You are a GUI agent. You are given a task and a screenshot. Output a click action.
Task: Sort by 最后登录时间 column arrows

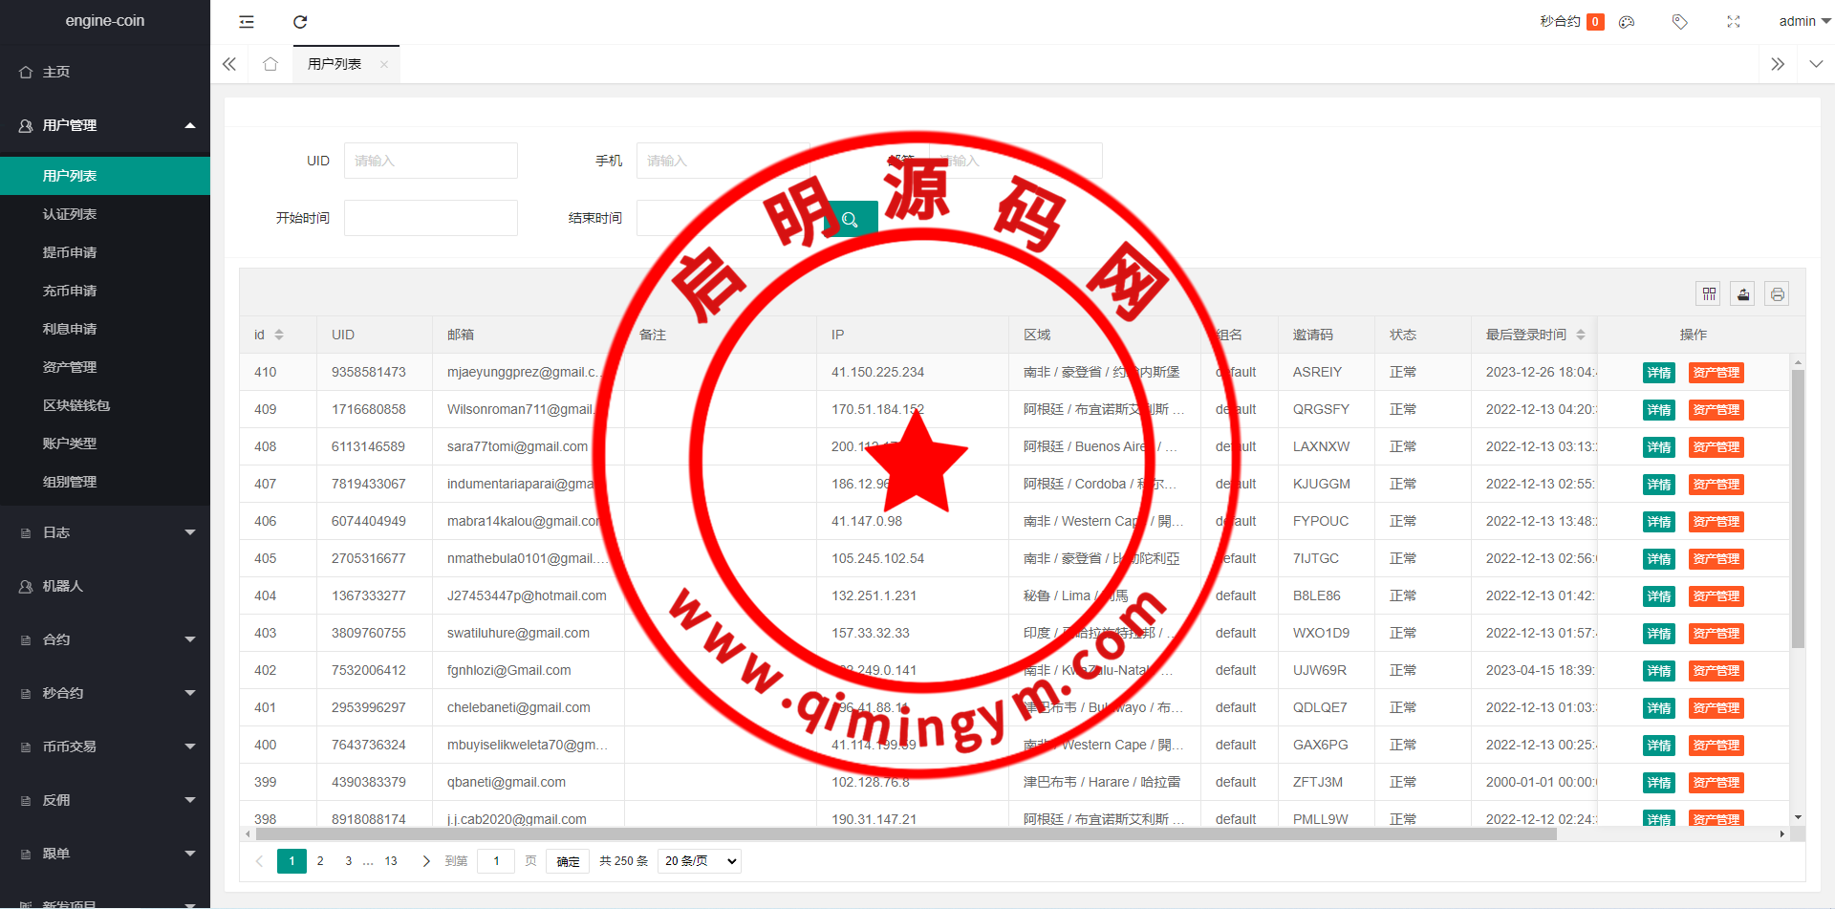pos(1581,335)
